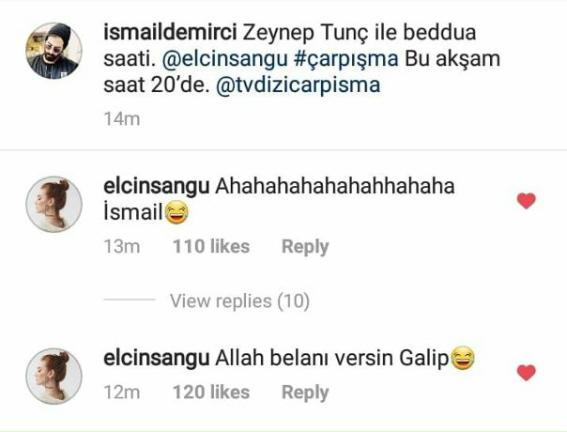Click the 12m comment timestamp
This screenshot has height=432, width=567.
(121, 393)
